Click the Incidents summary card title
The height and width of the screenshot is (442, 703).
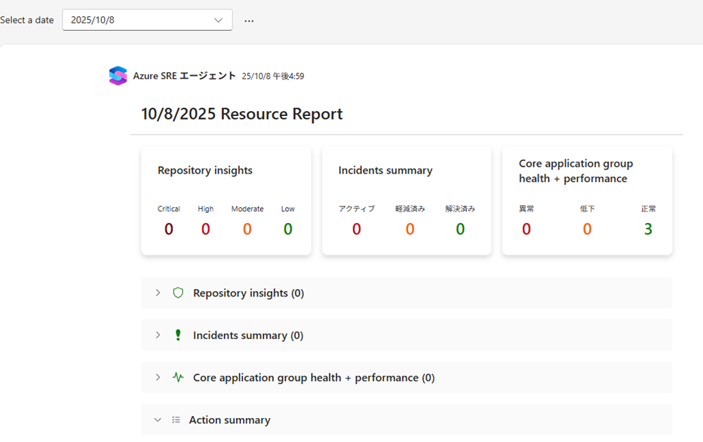click(x=385, y=170)
